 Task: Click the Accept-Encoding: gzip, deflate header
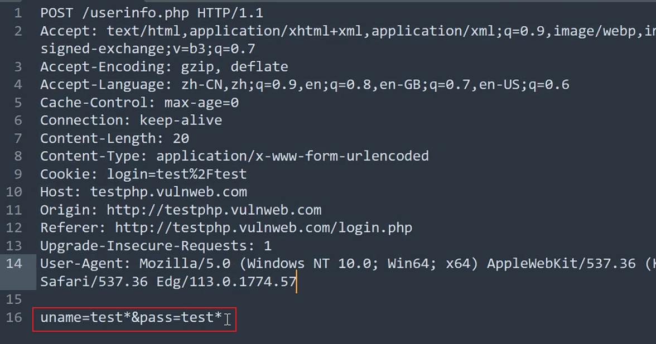(x=164, y=67)
